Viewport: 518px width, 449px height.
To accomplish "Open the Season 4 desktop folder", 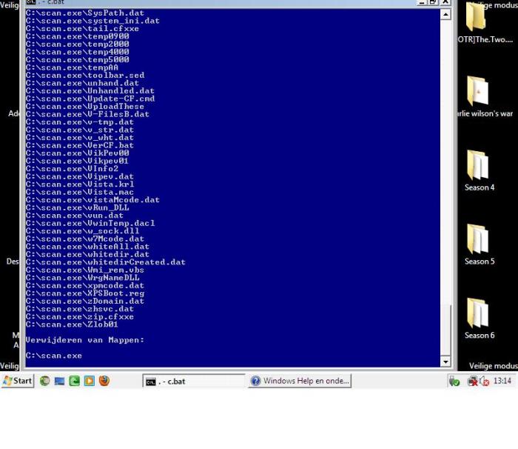I will click(x=479, y=170).
